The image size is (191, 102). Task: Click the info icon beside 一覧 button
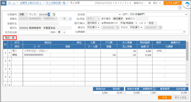(x=70, y=19)
